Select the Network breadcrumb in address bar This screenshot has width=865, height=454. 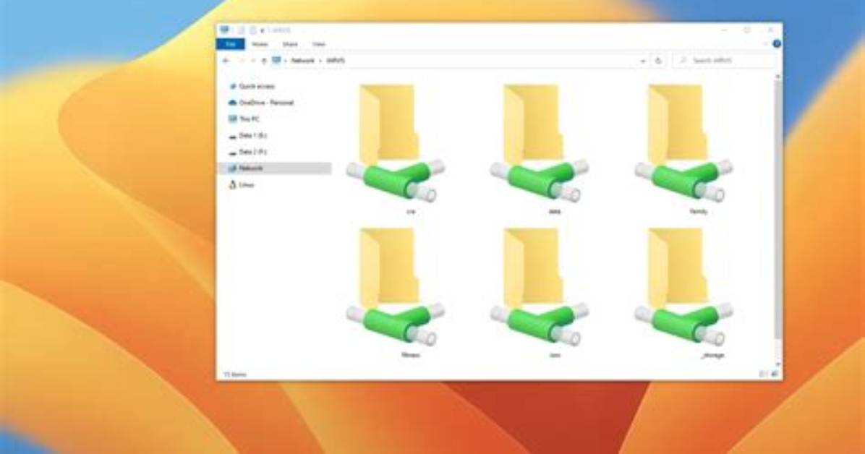click(303, 61)
